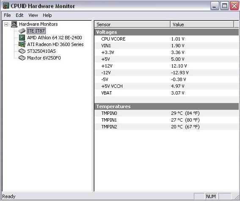Click the Hardware Monitors computer icon
240x201 pixels.
click(x=14, y=24)
